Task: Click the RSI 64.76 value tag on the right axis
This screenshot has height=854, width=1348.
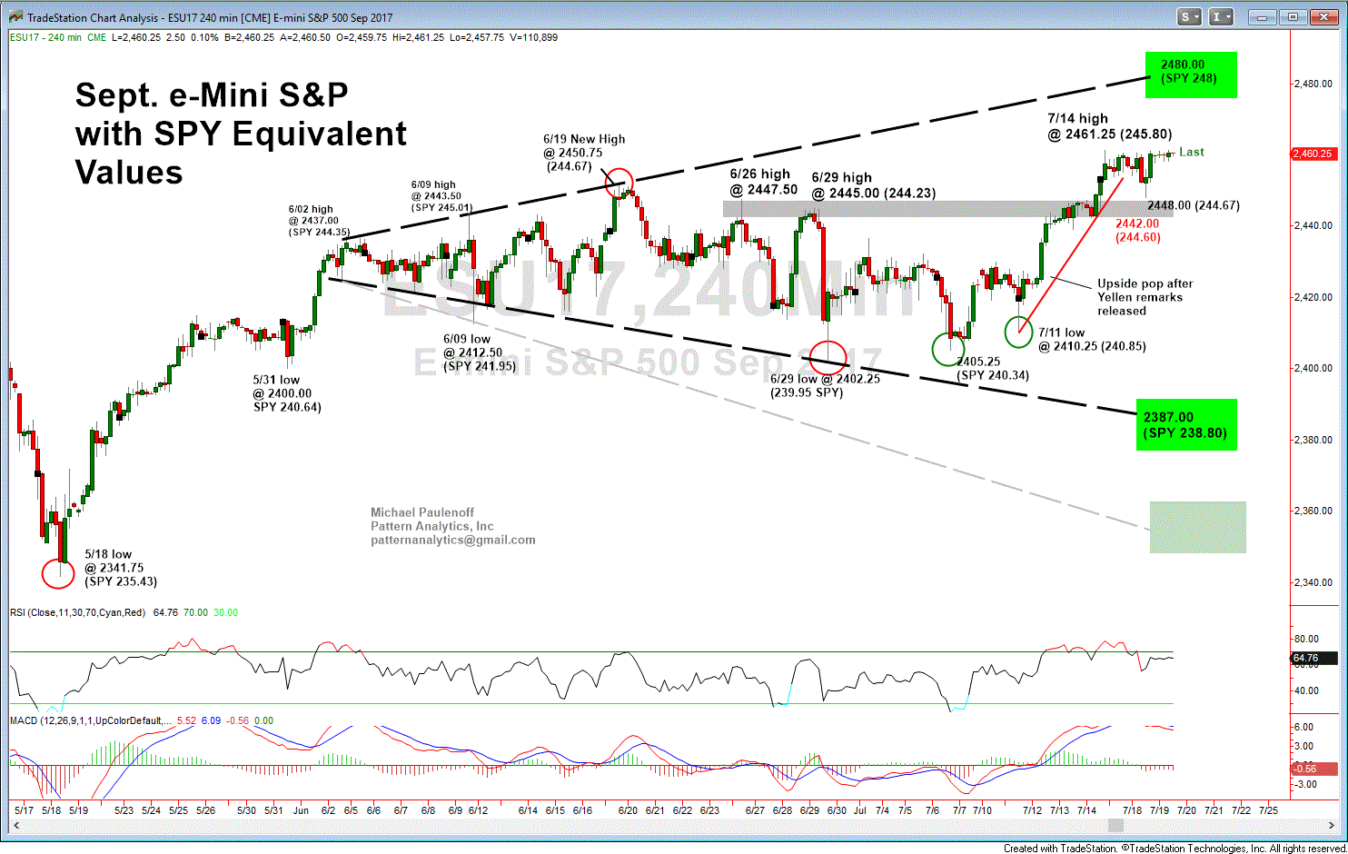Action: [x=1314, y=658]
